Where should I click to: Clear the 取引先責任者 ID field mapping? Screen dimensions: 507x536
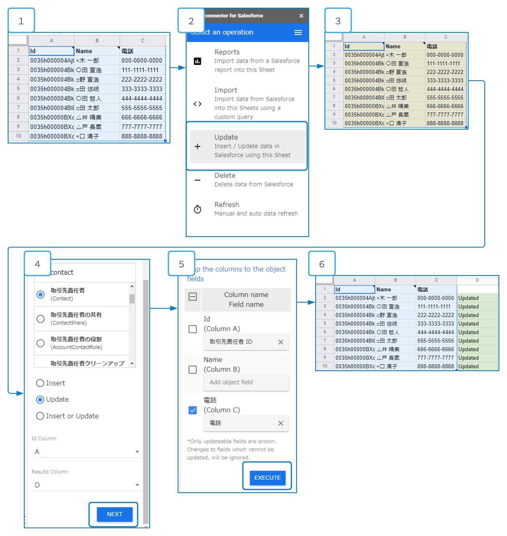(x=281, y=342)
